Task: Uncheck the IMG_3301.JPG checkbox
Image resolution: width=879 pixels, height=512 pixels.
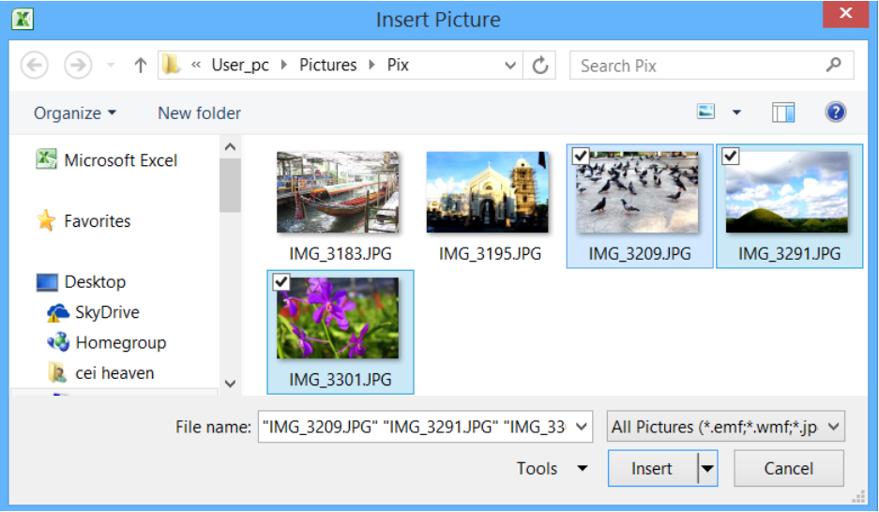Action: (x=281, y=281)
